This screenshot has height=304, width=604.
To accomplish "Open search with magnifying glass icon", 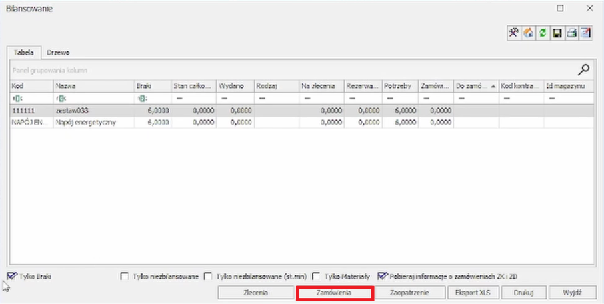I will point(583,69).
